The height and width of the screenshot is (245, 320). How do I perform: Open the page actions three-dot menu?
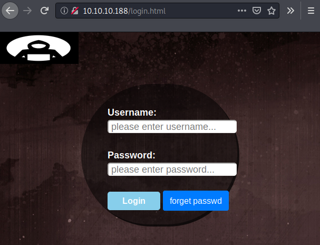click(x=241, y=11)
